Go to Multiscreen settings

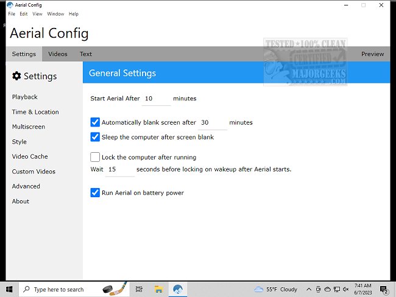29,127
